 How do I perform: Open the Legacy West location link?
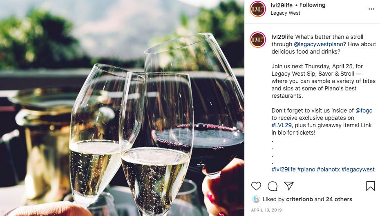pyautogui.click(x=285, y=13)
